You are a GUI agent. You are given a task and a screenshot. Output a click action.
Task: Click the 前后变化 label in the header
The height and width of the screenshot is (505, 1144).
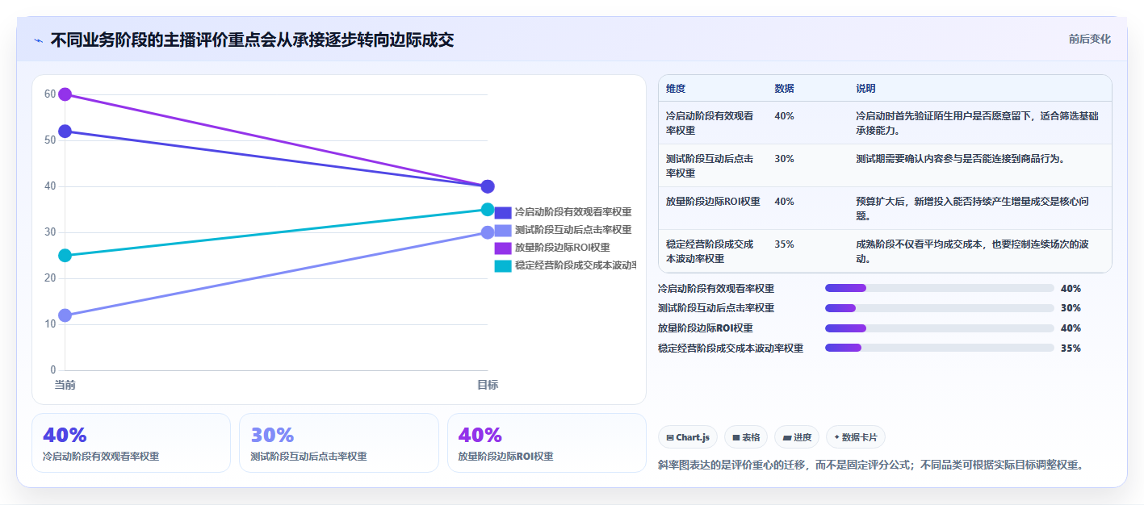tap(1089, 39)
